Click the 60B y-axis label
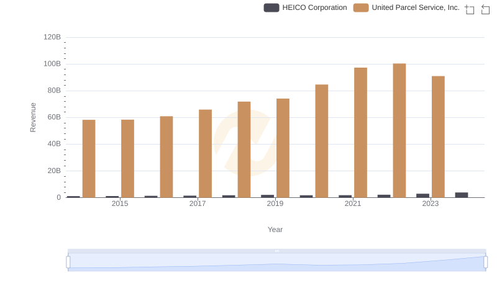The width and height of the screenshot is (497, 286). coord(54,117)
